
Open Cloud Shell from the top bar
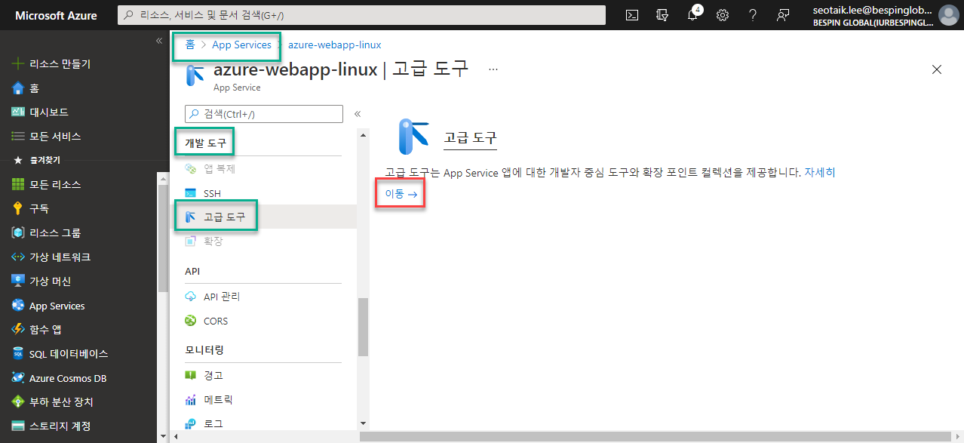(633, 15)
